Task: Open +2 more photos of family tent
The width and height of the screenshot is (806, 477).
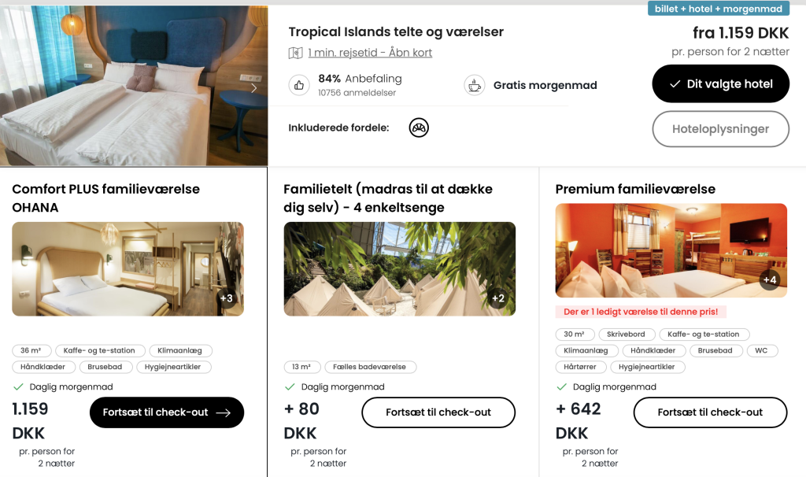Action: coord(498,298)
